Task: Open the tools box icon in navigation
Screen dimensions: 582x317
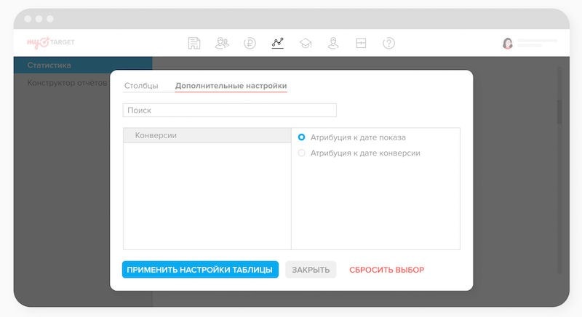Action: (x=361, y=43)
